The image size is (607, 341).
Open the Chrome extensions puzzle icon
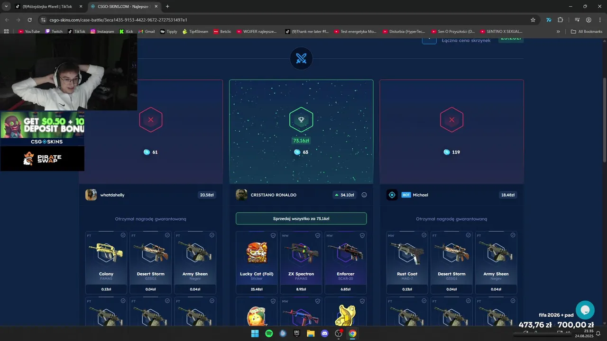(x=561, y=20)
